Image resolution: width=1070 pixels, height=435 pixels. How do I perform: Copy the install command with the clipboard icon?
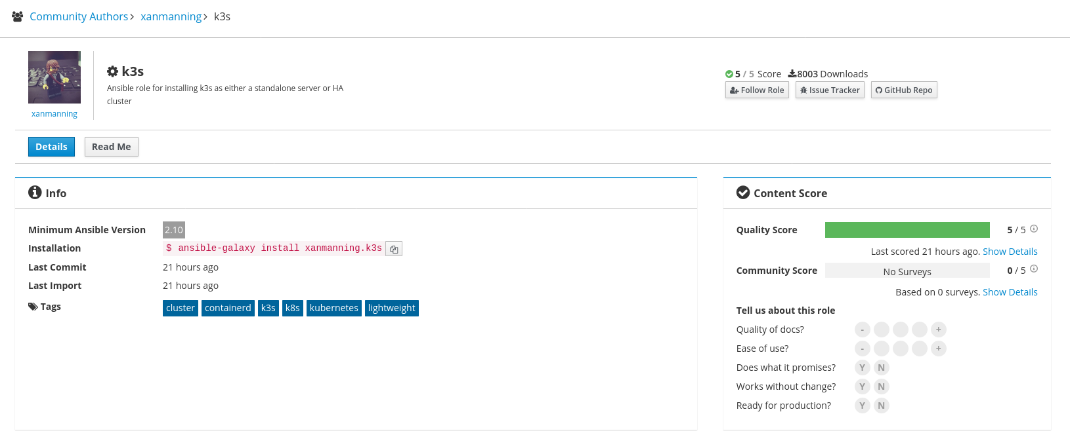(394, 249)
